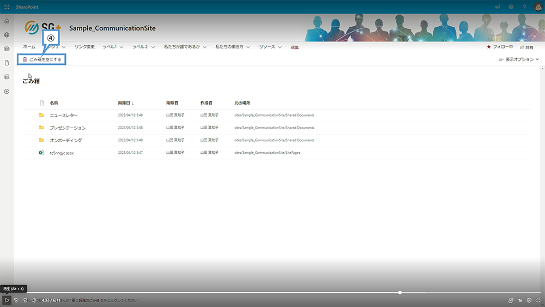Sort by 作成者 column header
545x307 pixels.
(206, 103)
